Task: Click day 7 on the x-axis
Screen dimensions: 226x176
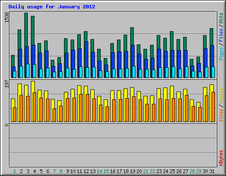Action: pos(54,171)
